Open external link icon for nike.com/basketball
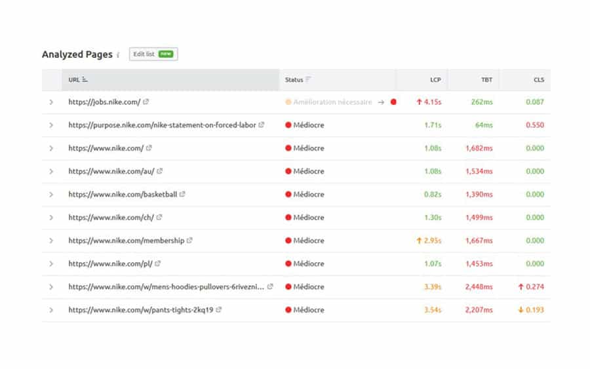The image size is (590, 369). [182, 194]
